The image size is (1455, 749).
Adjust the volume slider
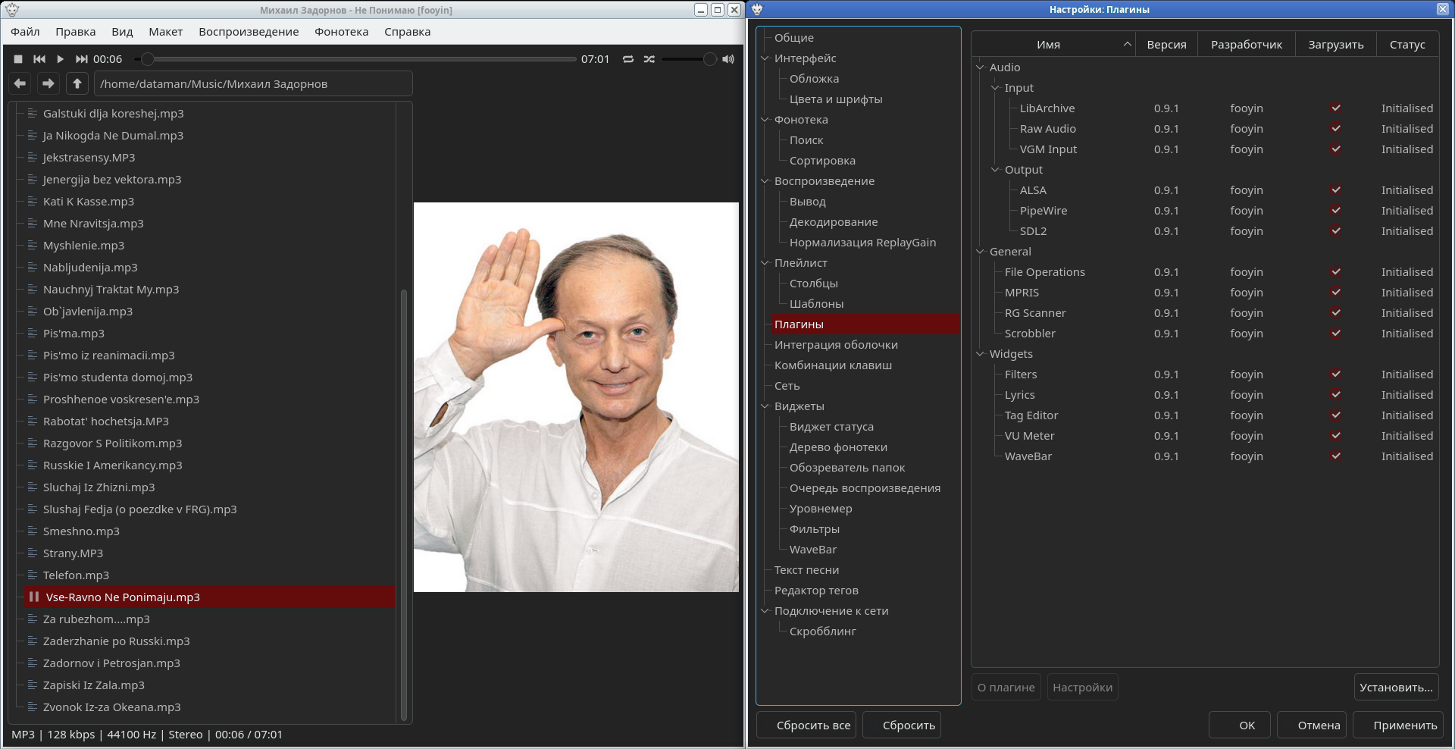(x=689, y=59)
